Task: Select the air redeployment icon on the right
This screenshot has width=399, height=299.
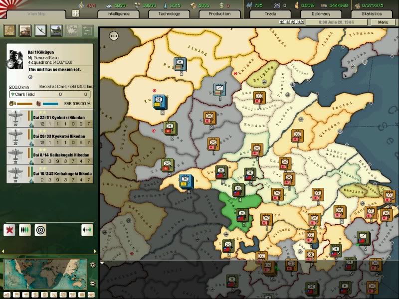Action: pyautogui.click(x=87, y=229)
